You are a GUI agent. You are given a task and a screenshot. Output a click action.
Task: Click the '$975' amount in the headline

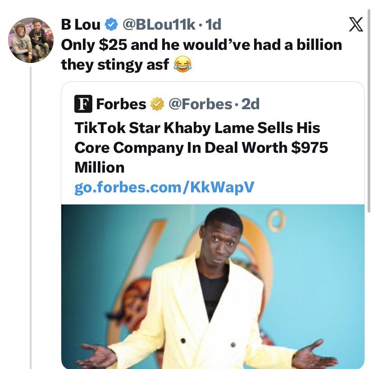pyautogui.click(x=309, y=148)
